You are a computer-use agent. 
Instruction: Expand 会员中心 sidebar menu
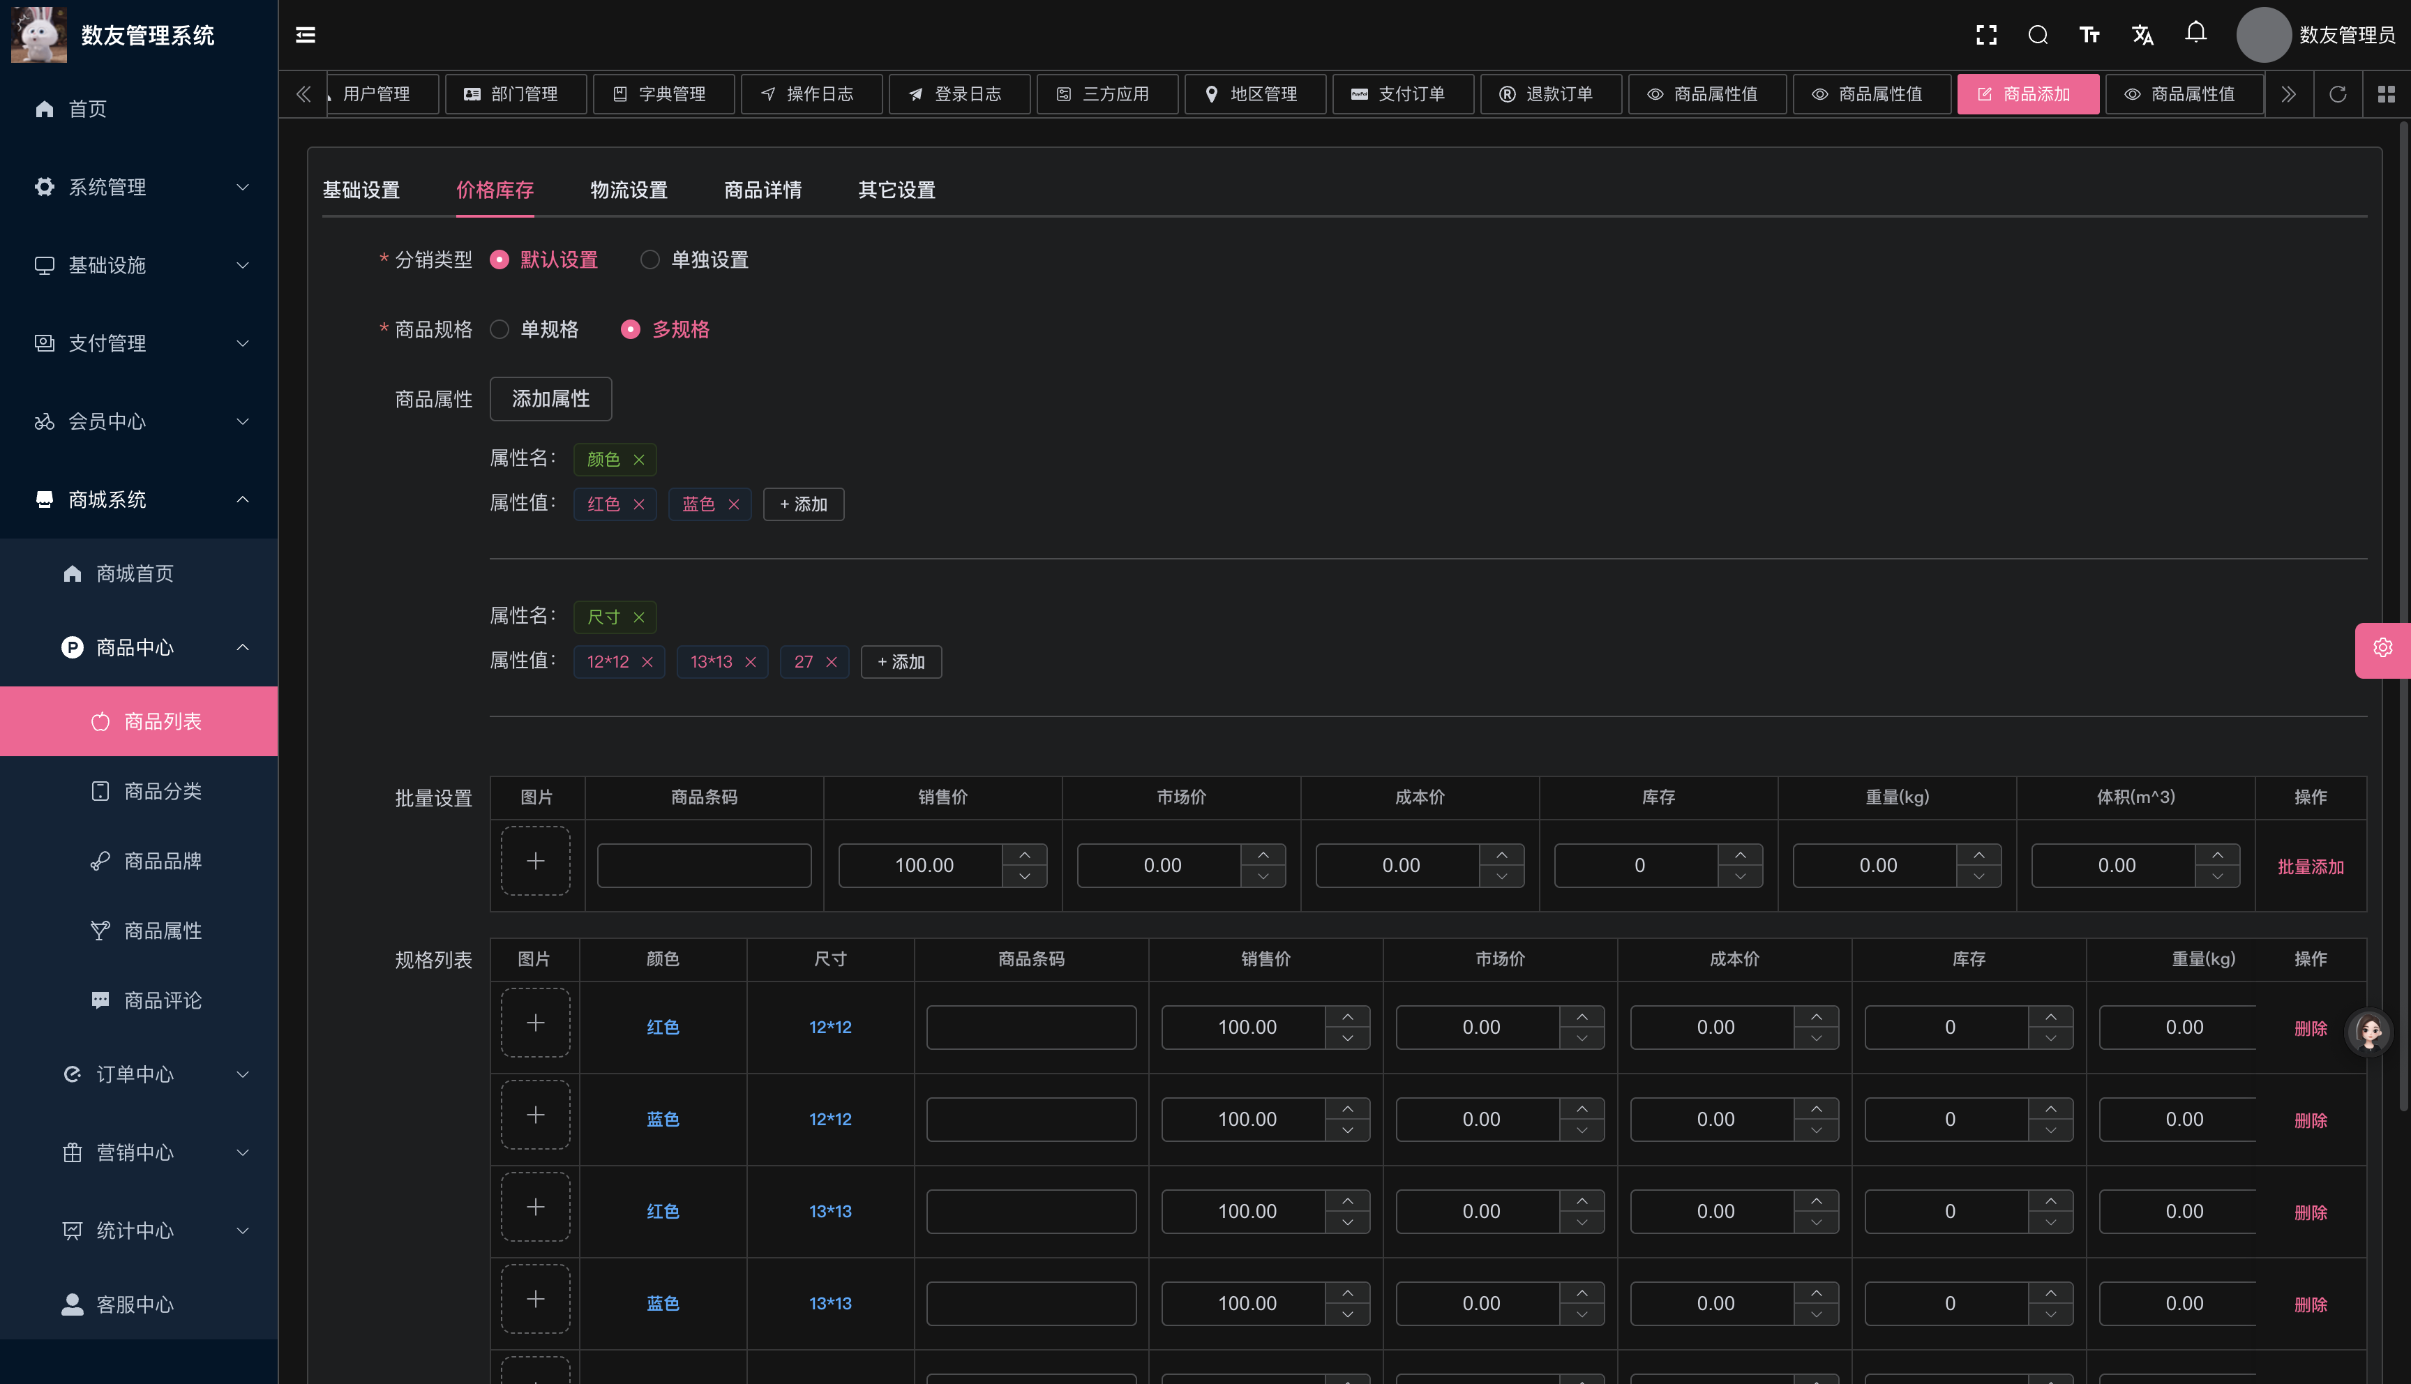pos(139,421)
